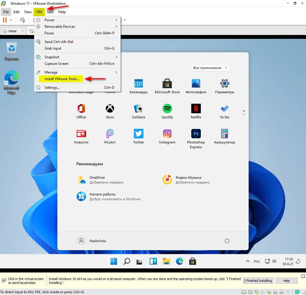Launch the Калькулятор app

pos(225,137)
